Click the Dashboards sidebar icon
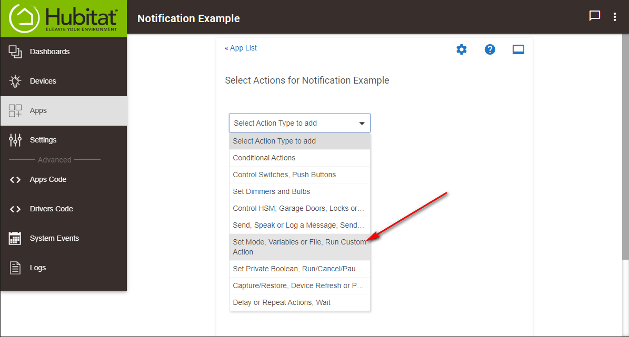This screenshot has height=337, width=629. tap(15, 52)
